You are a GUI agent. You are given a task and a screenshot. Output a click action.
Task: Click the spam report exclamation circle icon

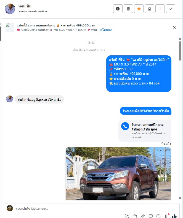click(118, 9)
